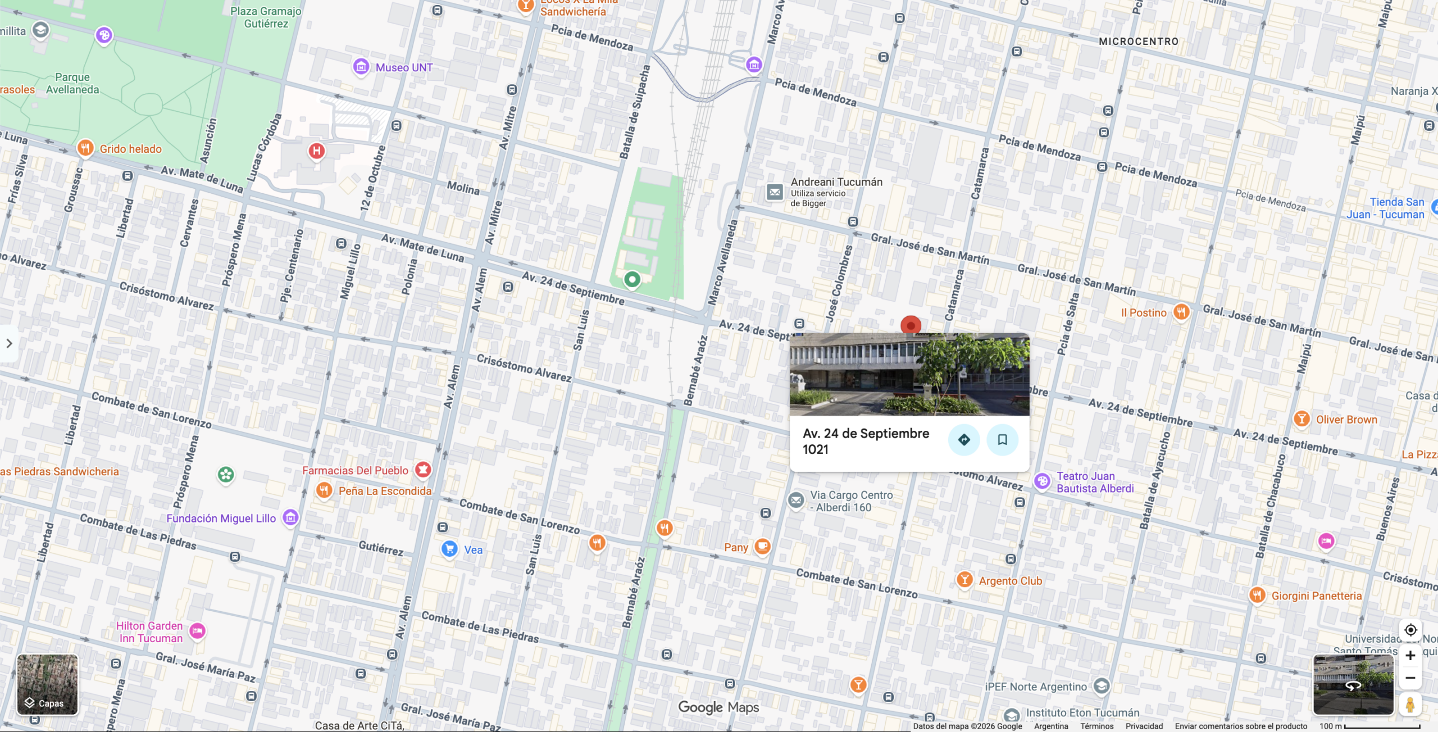The height and width of the screenshot is (732, 1438).
Task: Select the Street View pegman icon
Action: (1410, 704)
